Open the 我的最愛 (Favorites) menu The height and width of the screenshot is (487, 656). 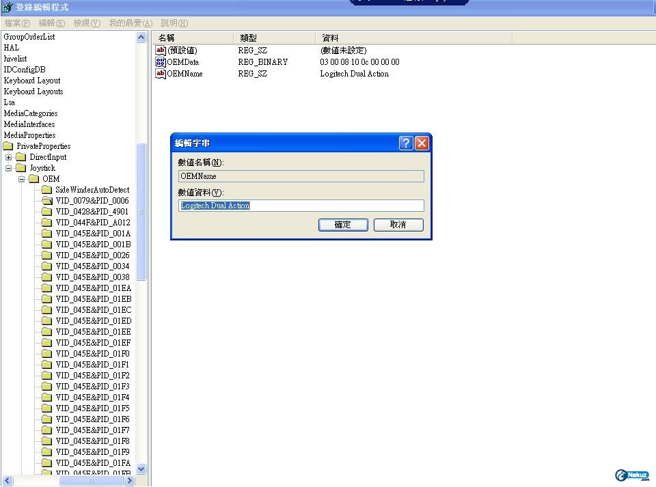coord(131,23)
